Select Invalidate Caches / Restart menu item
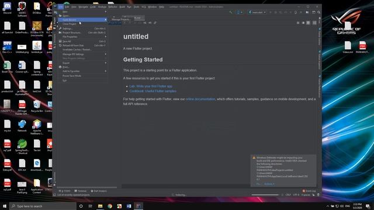Screen dimensions: 374x210 [82, 50]
